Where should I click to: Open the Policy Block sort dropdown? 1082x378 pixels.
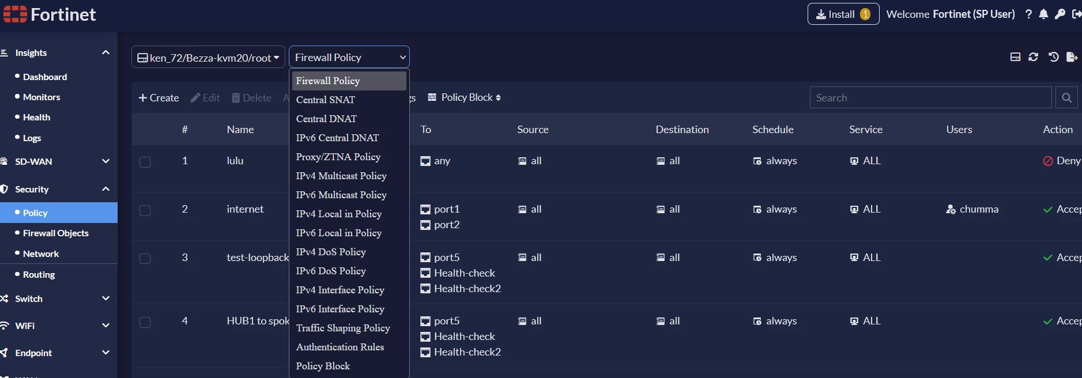[x=465, y=97]
